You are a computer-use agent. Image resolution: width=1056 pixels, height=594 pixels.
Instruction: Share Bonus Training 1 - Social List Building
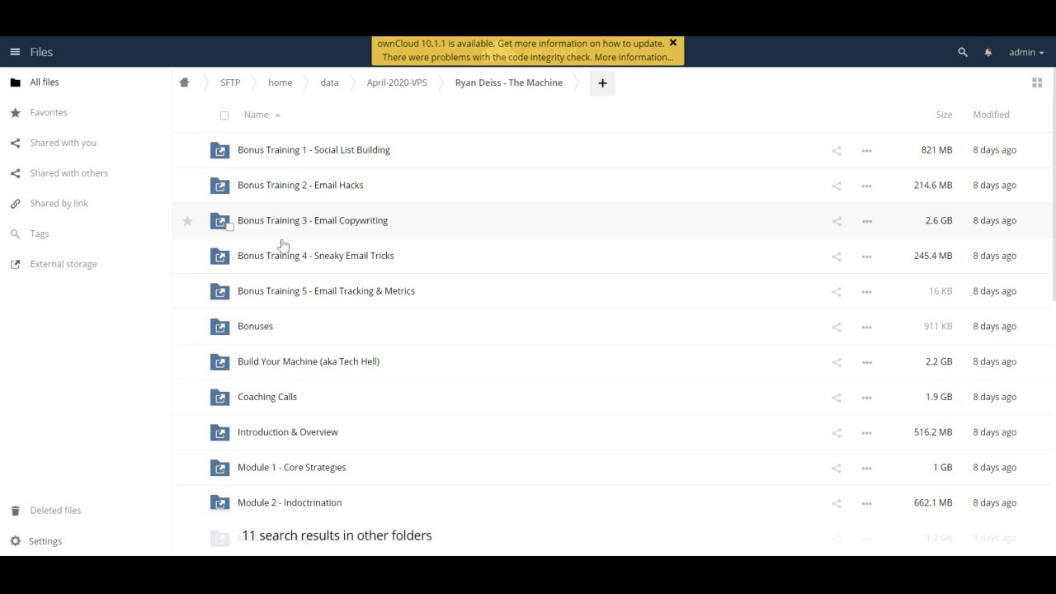click(x=837, y=150)
